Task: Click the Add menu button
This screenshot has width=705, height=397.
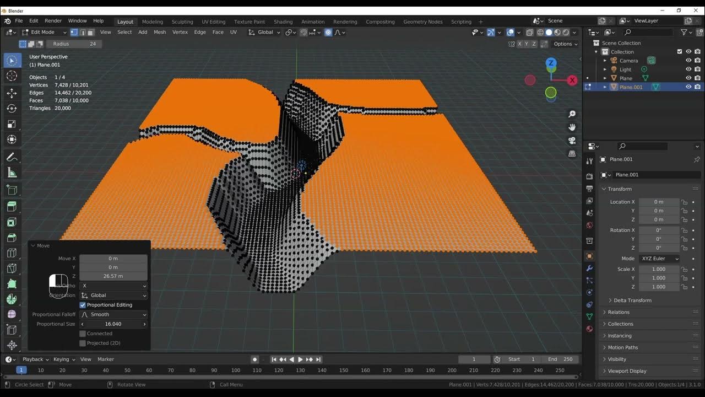Action: coord(143,32)
